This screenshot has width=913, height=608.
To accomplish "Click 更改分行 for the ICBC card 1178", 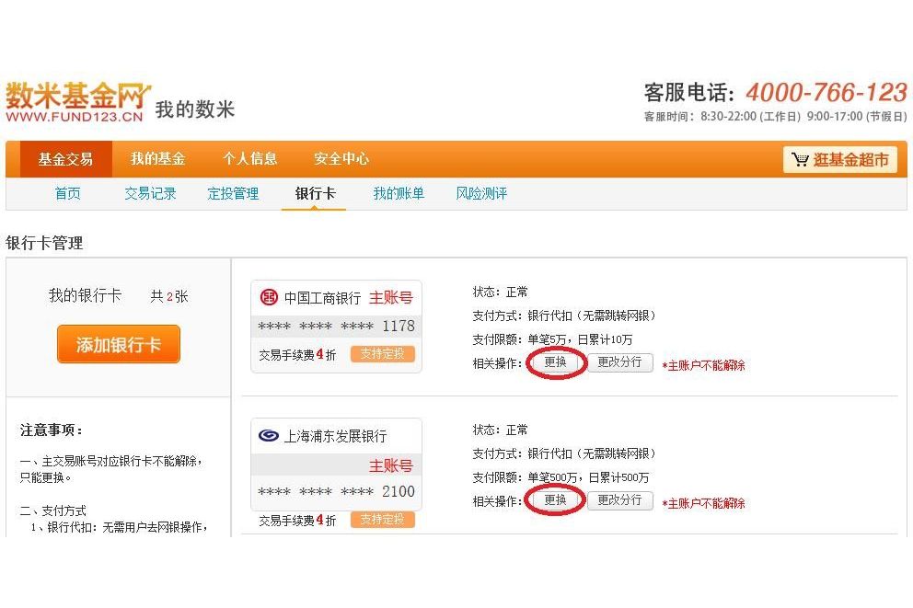I will tap(619, 361).
